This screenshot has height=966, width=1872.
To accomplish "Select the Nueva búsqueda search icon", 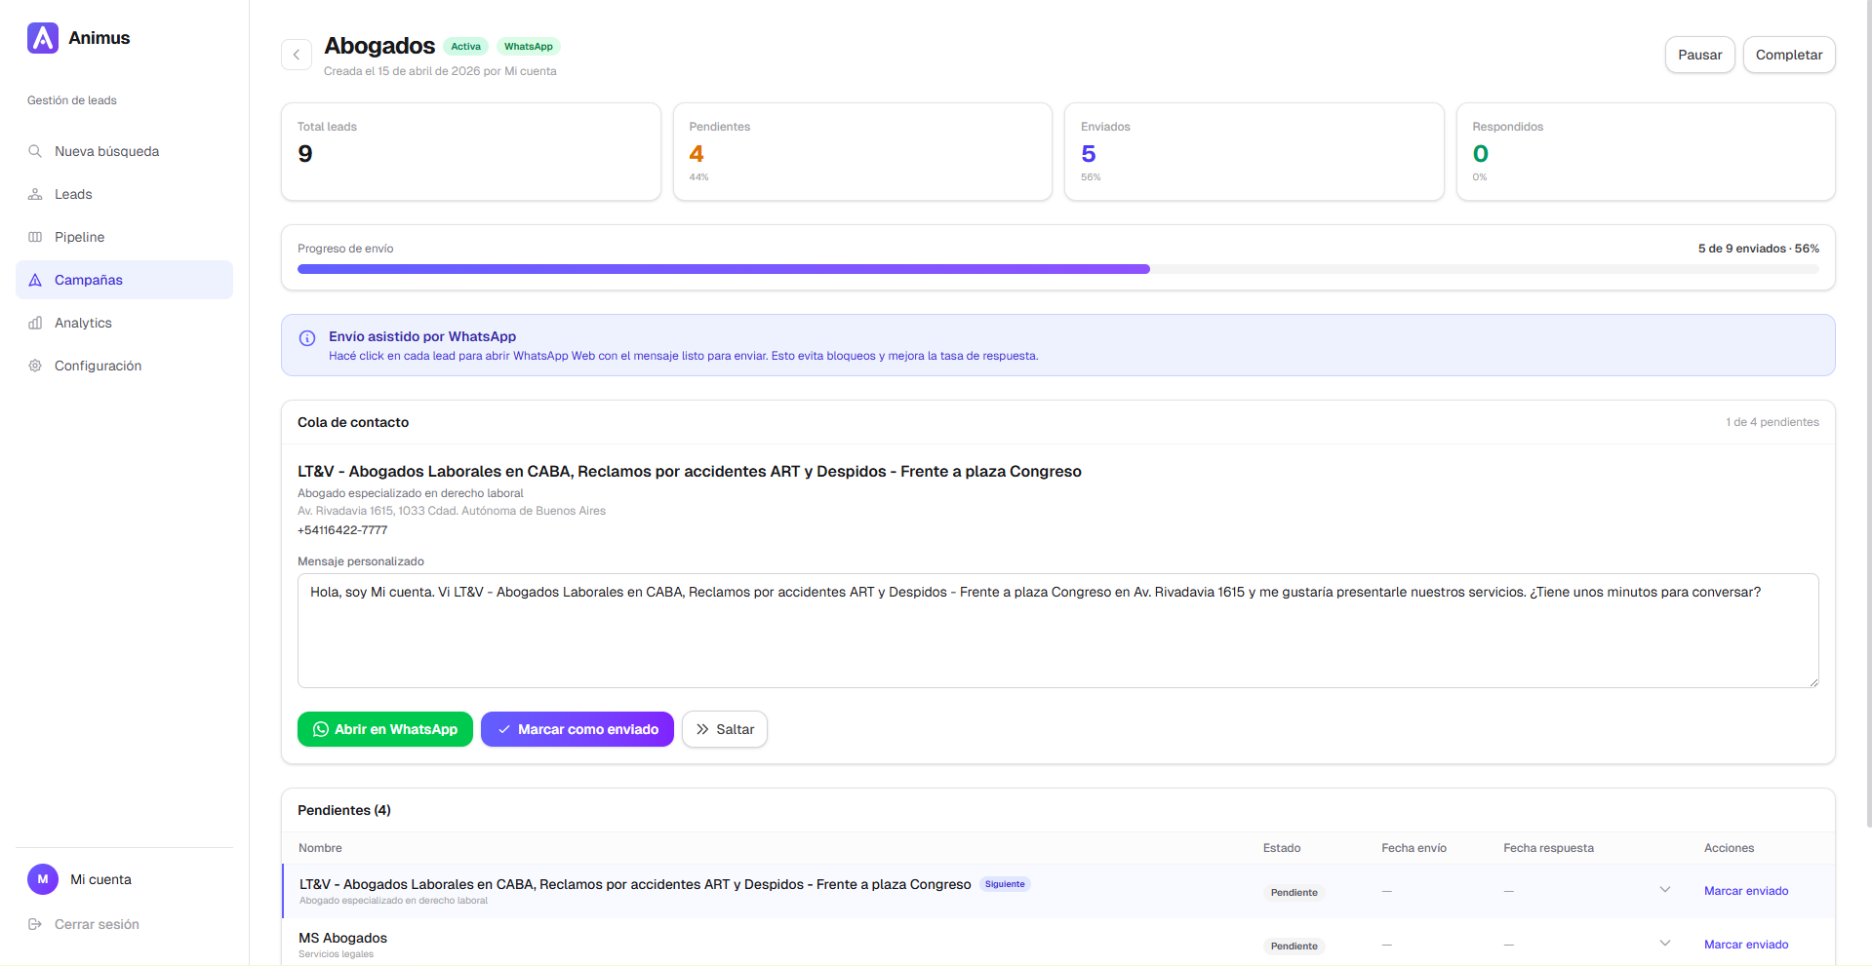I will (x=35, y=151).
